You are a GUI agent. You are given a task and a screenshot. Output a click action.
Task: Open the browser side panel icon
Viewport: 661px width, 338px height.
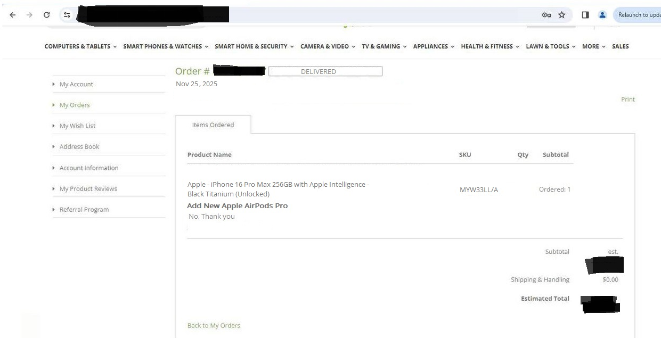click(x=585, y=15)
